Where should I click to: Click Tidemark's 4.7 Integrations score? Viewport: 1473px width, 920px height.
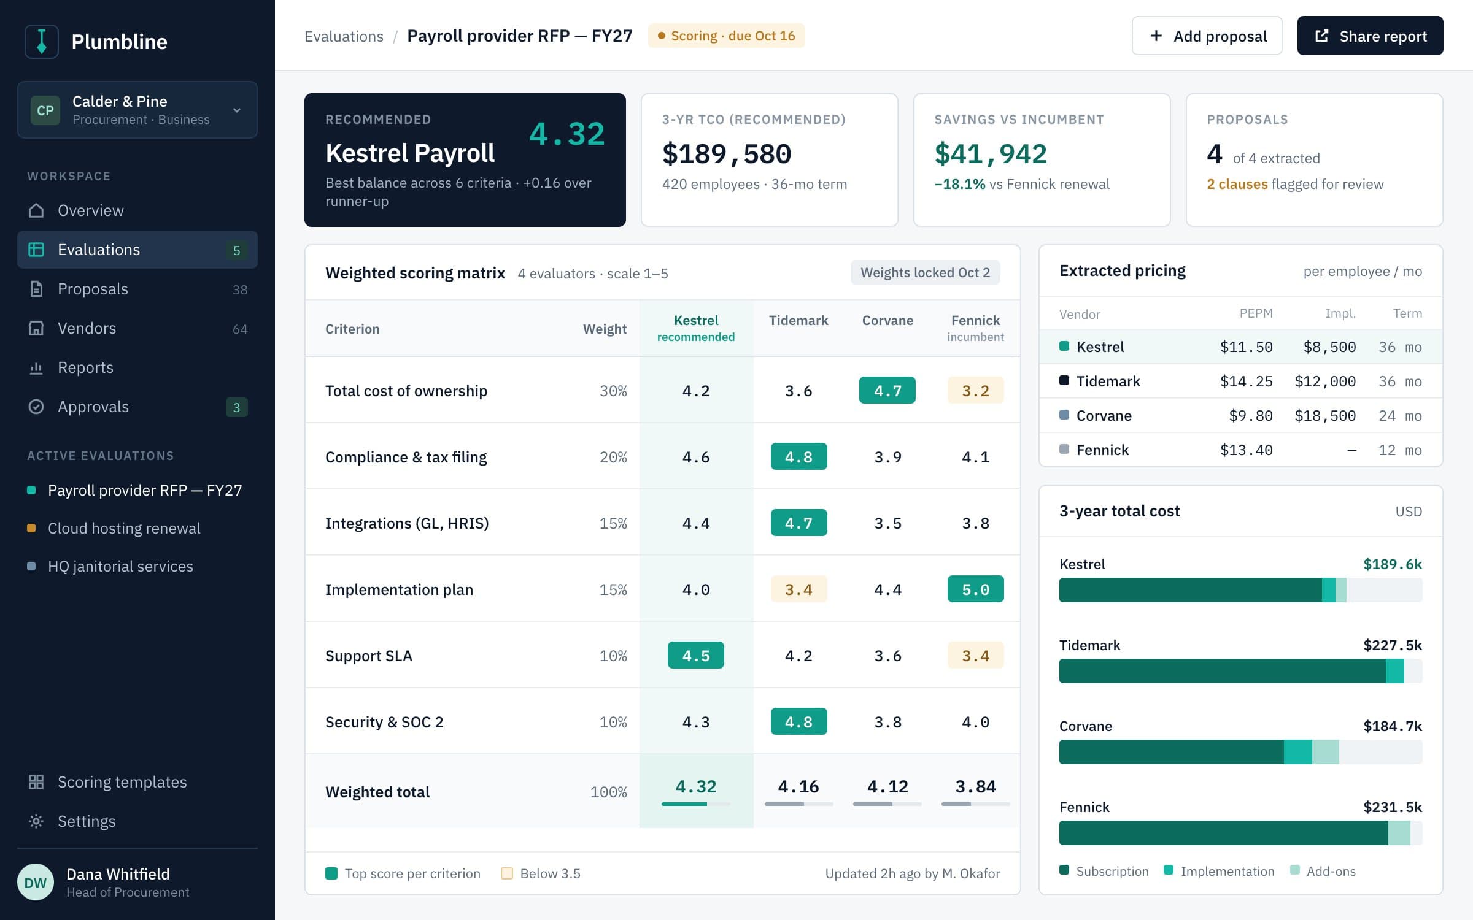[798, 523]
